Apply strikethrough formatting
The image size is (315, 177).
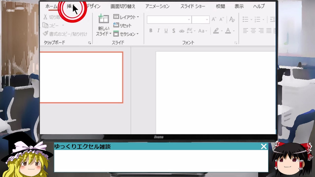click(181, 31)
